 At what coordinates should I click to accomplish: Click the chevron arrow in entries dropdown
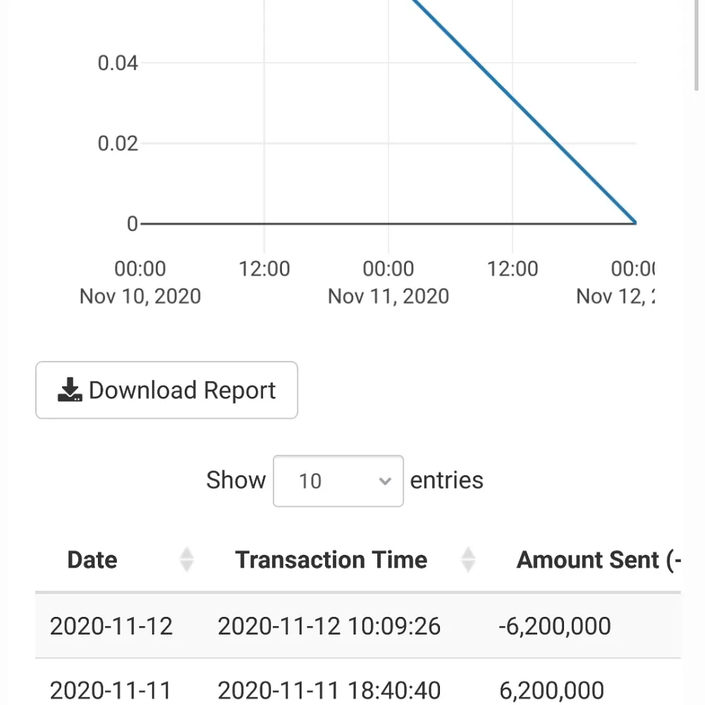click(385, 481)
